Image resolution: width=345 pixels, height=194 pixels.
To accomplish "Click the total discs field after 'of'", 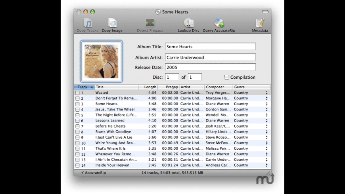I will pos(195,77).
